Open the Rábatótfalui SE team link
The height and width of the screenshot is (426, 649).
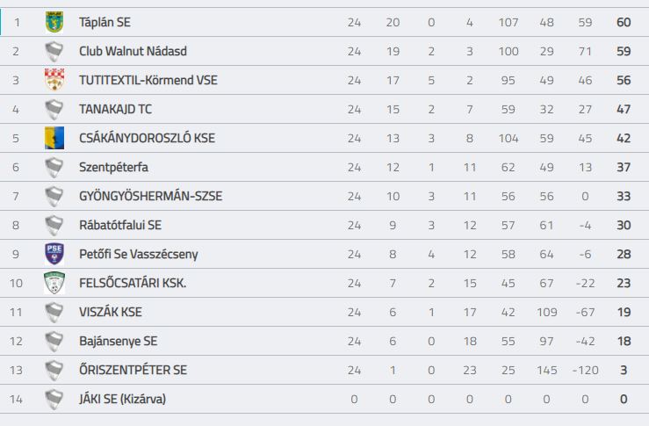click(x=120, y=225)
